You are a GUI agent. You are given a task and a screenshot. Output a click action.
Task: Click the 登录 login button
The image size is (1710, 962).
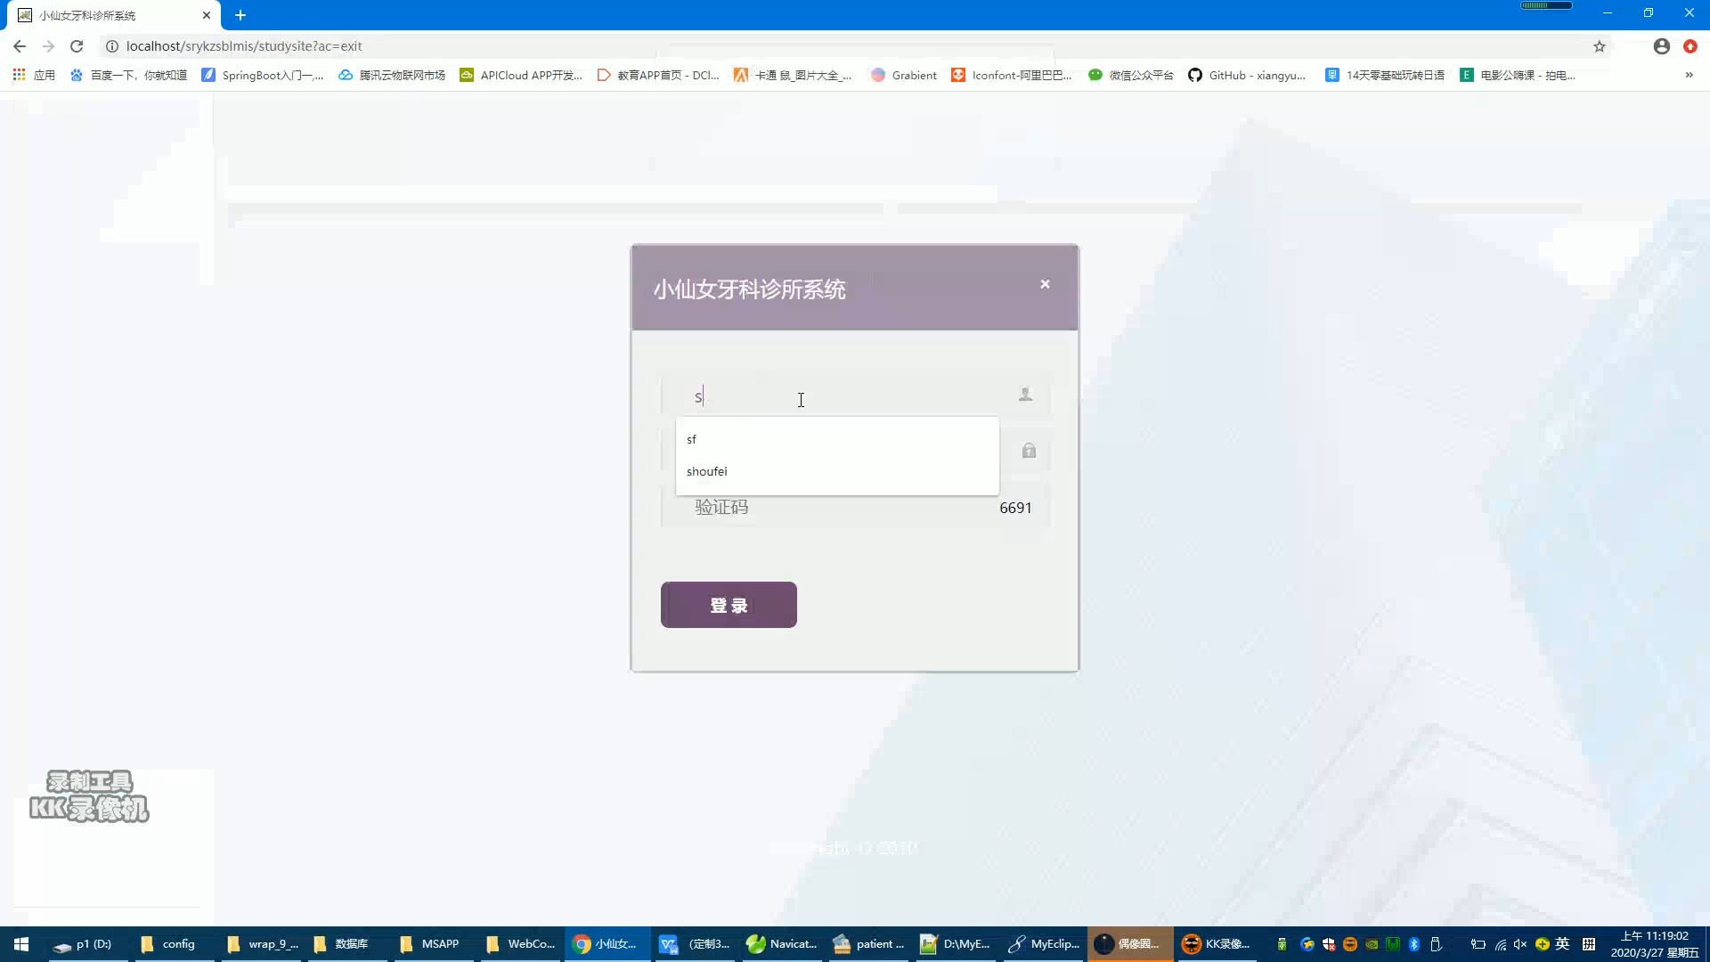729,604
